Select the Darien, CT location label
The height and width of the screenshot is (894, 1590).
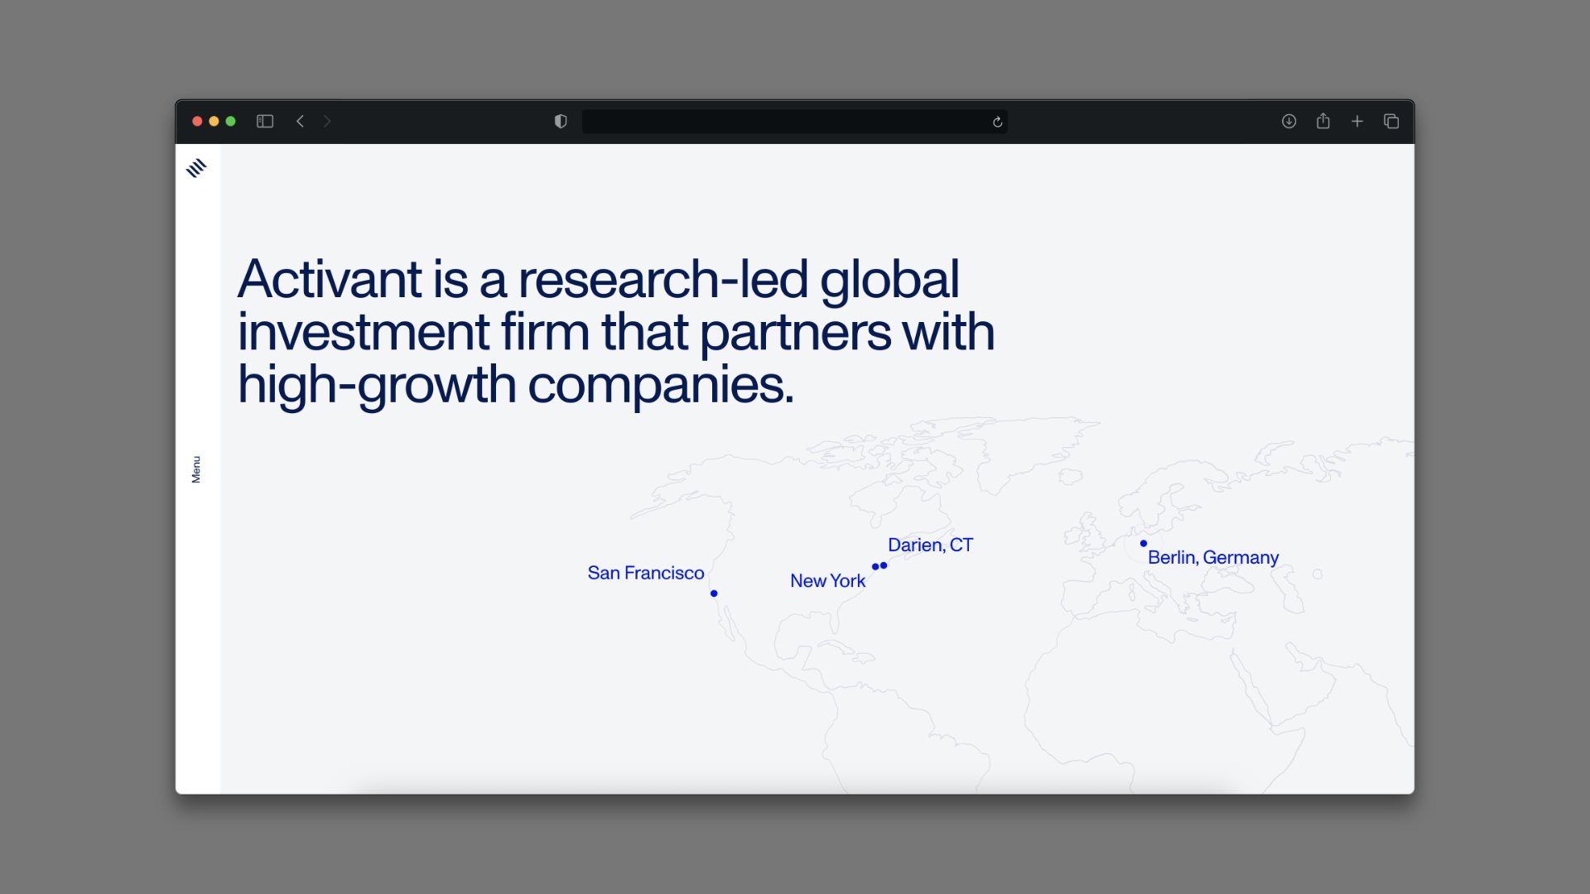(x=930, y=546)
